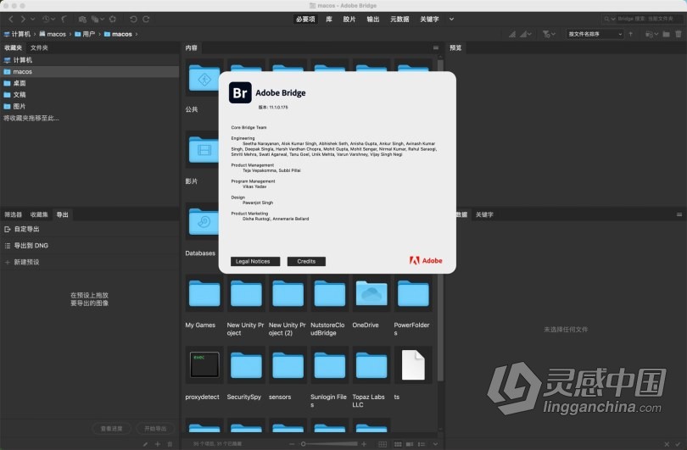Select 桌面 in favorites list

click(x=90, y=83)
